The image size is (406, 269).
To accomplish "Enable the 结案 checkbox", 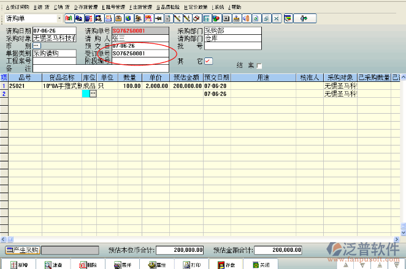I will [259, 66].
